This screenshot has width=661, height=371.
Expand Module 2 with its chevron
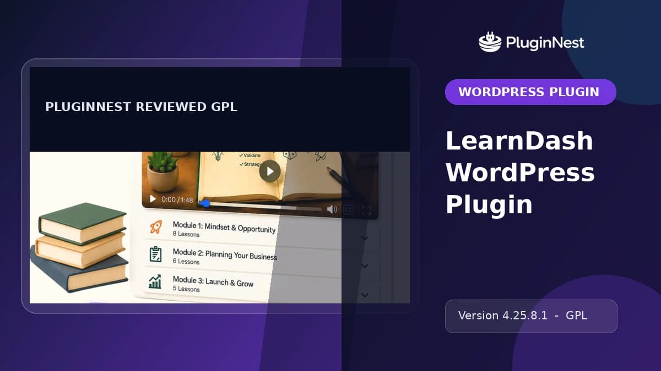(x=365, y=266)
